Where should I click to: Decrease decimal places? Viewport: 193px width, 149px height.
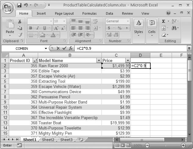[x=116, y=35]
